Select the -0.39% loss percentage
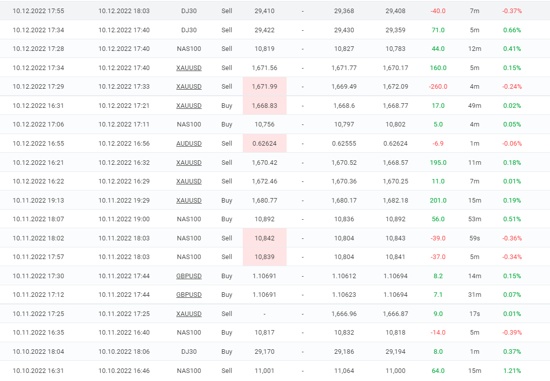 (x=512, y=332)
